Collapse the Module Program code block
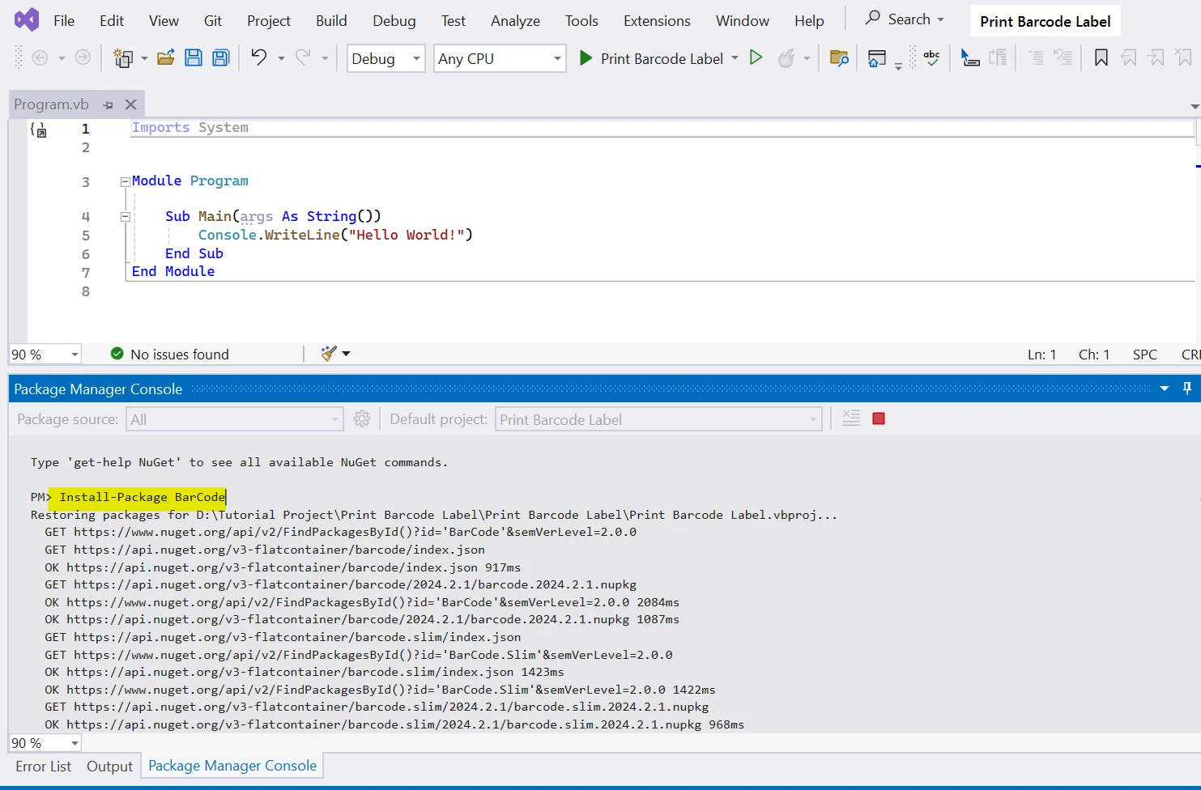Image resolution: width=1201 pixels, height=790 pixels. pos(126,181)
